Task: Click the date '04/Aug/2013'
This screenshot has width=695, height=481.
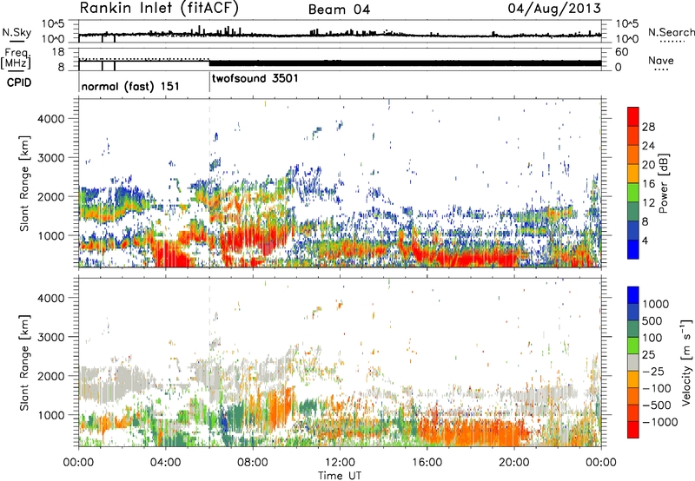Action: pos(554,9)
